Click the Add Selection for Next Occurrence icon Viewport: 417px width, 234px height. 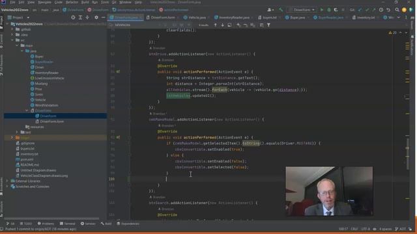pyautogui.click(x=238, y=25)
